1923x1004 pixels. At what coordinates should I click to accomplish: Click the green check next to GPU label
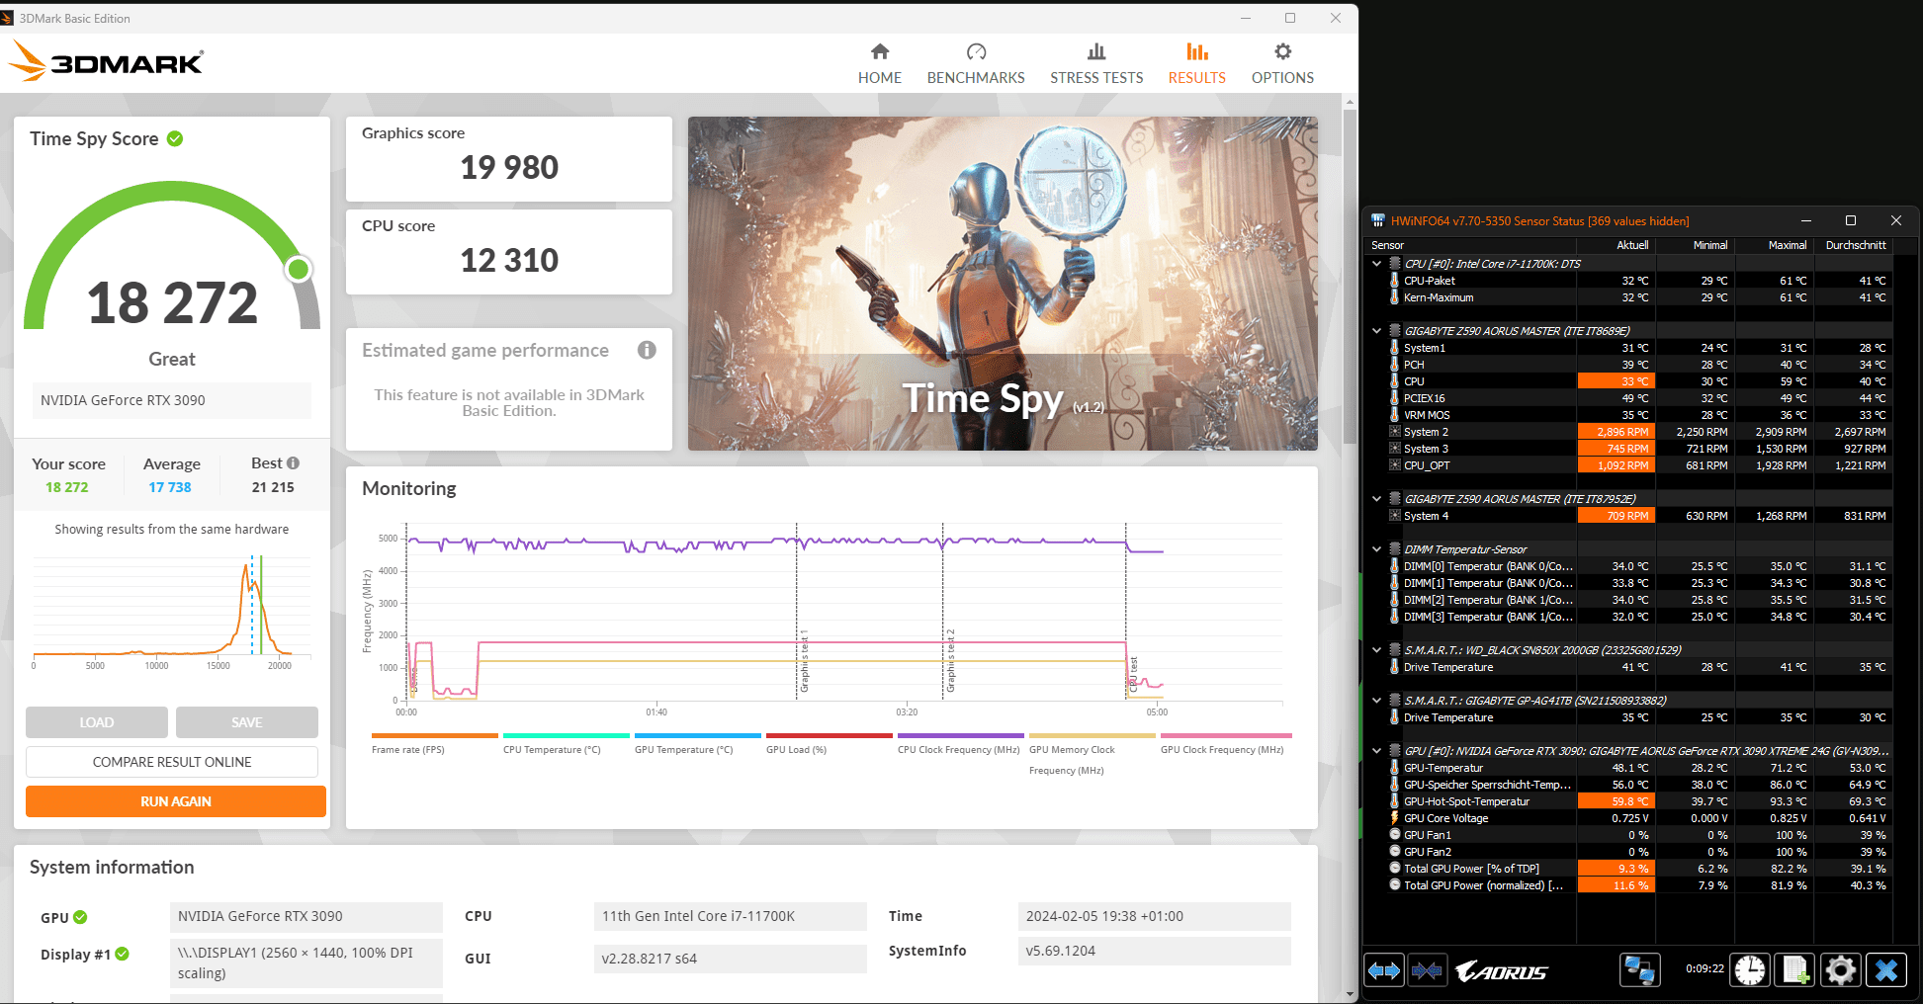pyautogui.click(x=80, y=917)
